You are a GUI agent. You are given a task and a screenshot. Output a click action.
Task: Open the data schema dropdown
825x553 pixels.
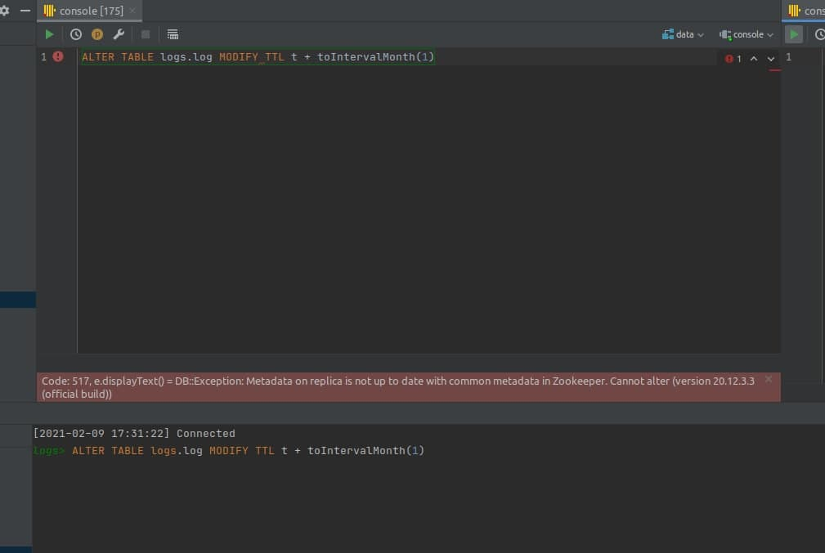tap(683, 34)
